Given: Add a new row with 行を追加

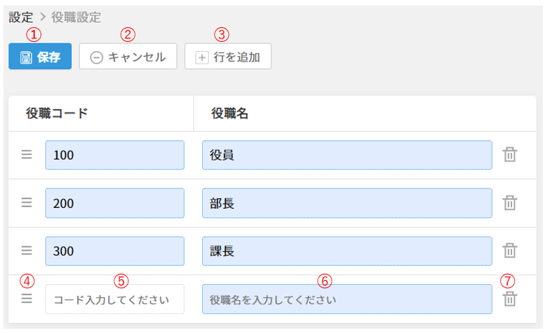Looking at the screenshot, I should click(227, 57).
